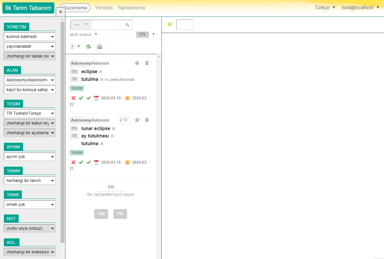Open the 'kontrol edilmedi' dropdown
This screenshot has width=384, height=259.
[x=30, y=37]
